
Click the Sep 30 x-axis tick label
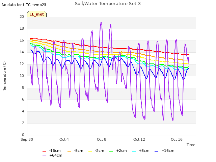pos(27,139)
